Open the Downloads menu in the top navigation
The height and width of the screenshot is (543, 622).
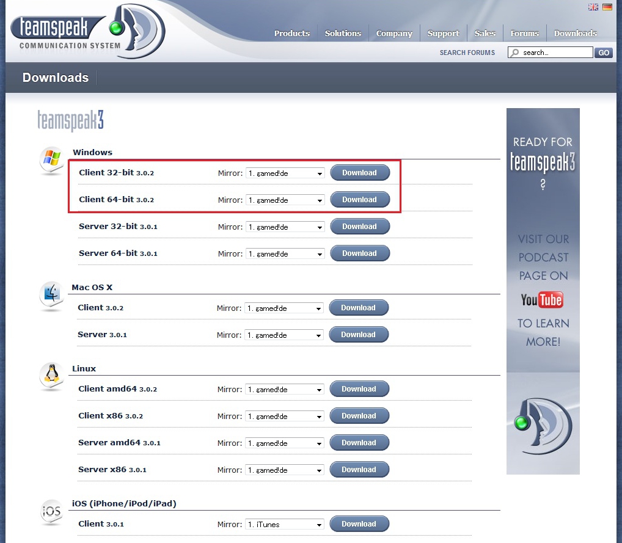(576, 34)
